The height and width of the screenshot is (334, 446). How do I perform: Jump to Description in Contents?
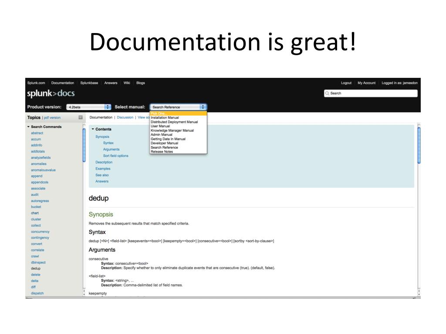tap(104, 162)
